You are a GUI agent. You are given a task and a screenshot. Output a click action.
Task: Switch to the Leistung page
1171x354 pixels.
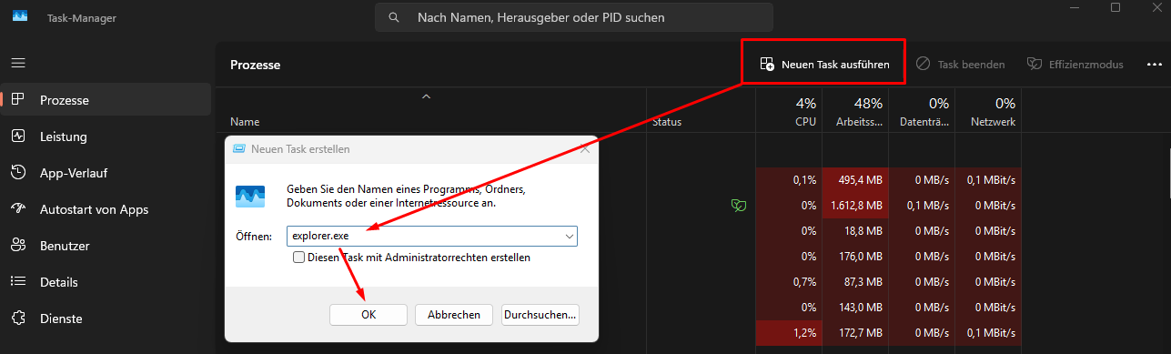pyautogui.click(x=106, y=137)
